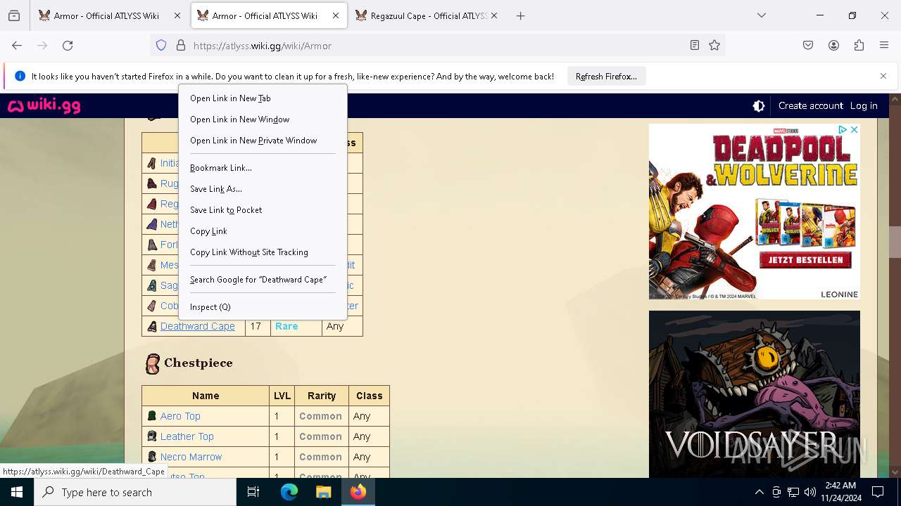Viewport: 901px width, 506px height.
Task: Search Google for Deathward Cape
Action: (x=263, y=280)
